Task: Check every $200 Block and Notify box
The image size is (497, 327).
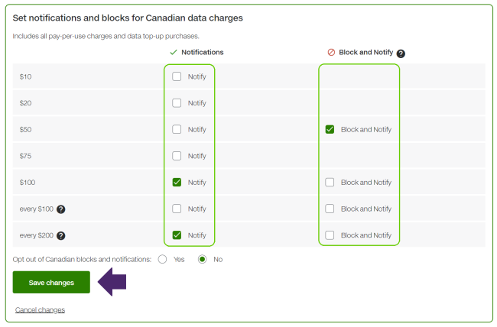Action: tap(330, 235)
